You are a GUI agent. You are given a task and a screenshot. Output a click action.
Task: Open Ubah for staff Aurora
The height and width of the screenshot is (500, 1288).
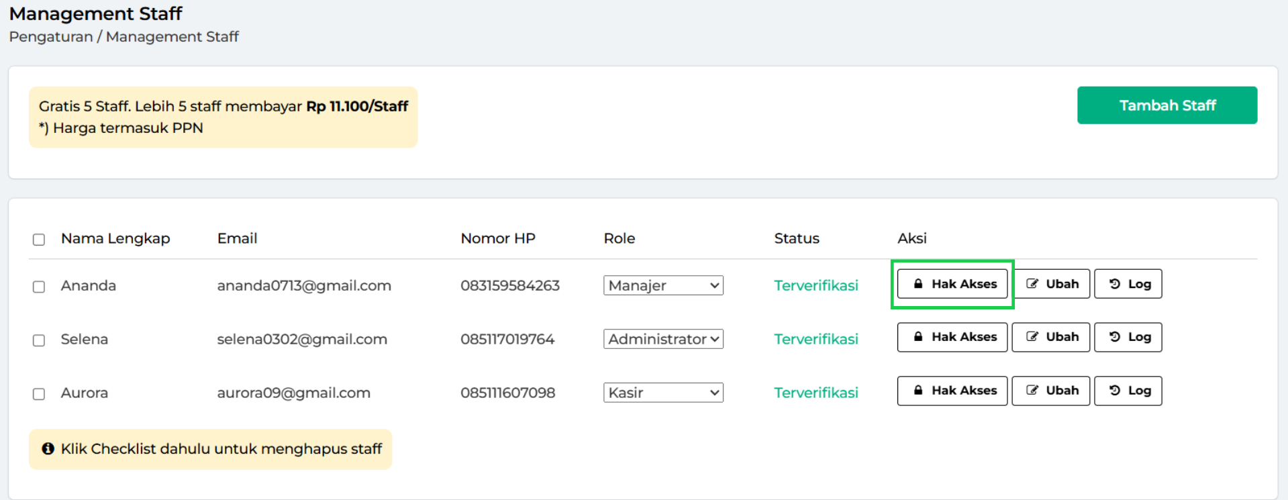(1050, 391)
